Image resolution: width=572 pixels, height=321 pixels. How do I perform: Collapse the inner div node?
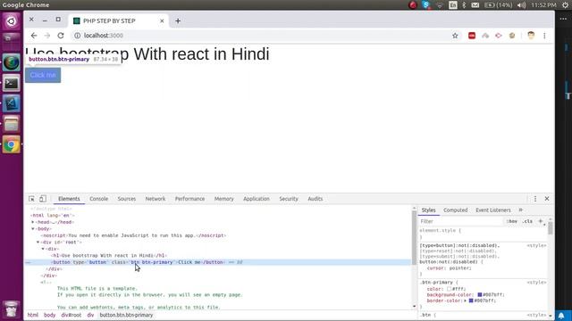tap(43, 249)
